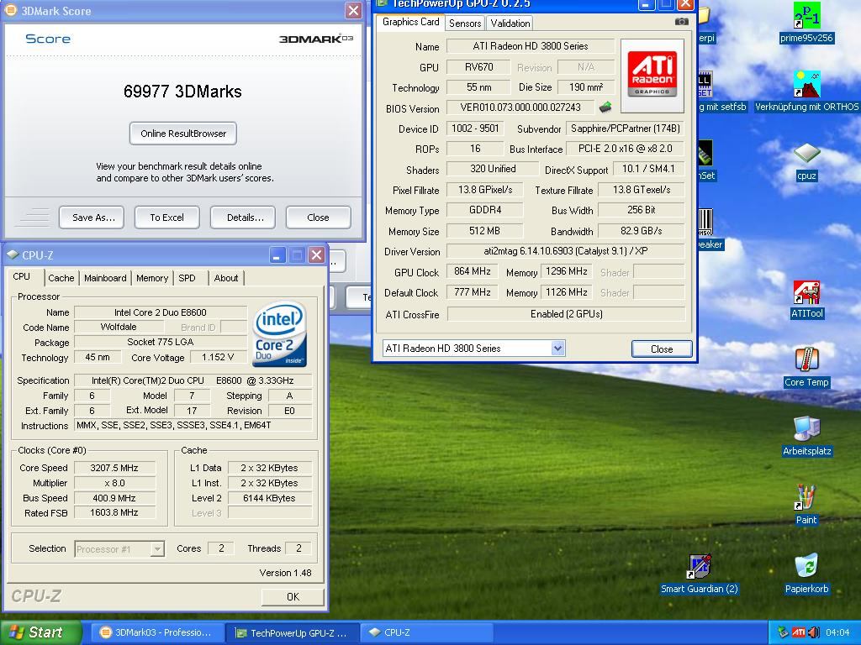Click OK in the CPU-Z window
The height and width of the screenshot is (645, 861).
tap(293, 597)
